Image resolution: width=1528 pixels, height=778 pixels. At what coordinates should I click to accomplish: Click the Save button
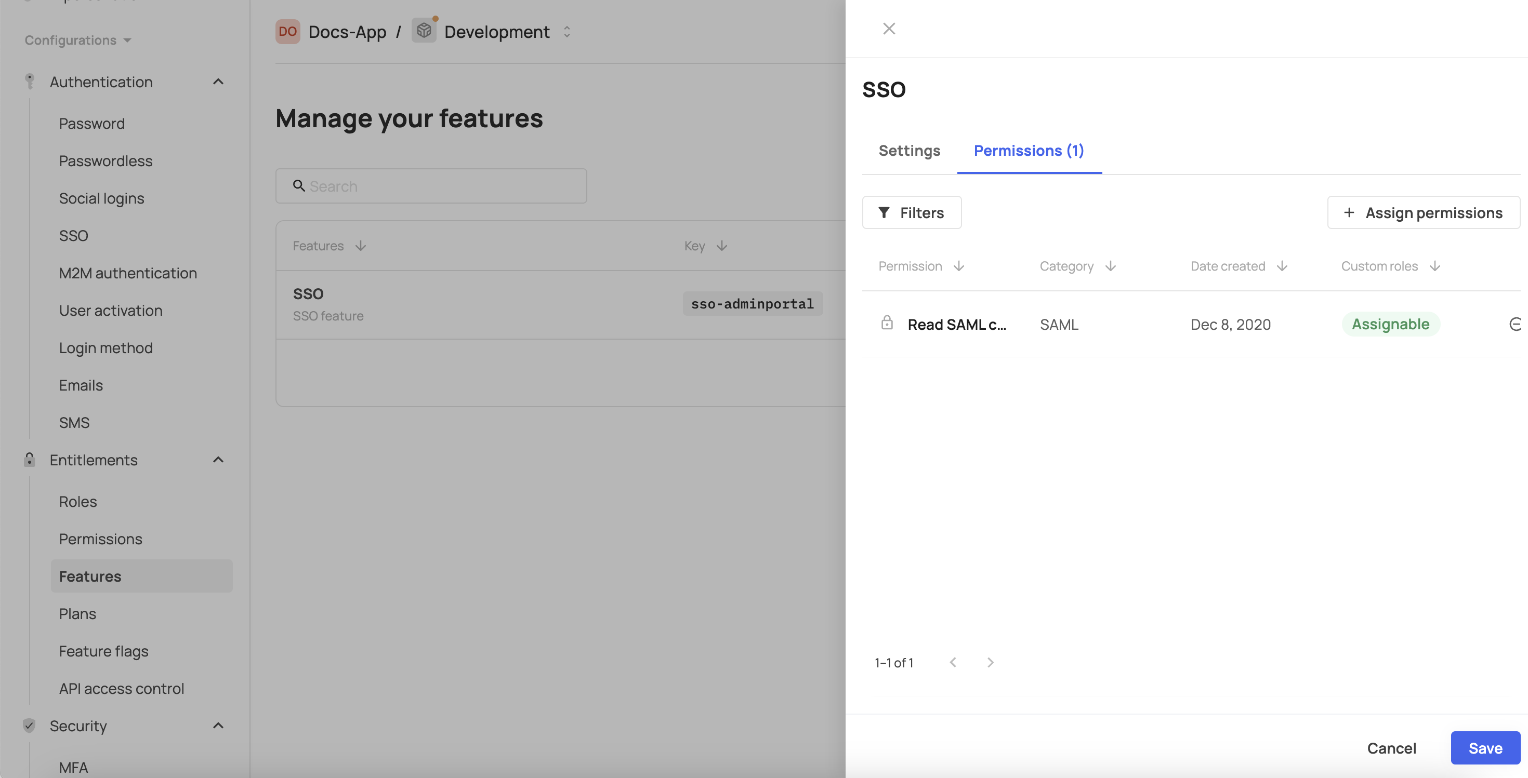tap(1485, 747)
